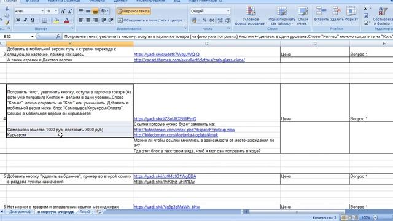Click the Fill down icon
This screenshot has width=393, height=221.
click(x=366, y=15)
